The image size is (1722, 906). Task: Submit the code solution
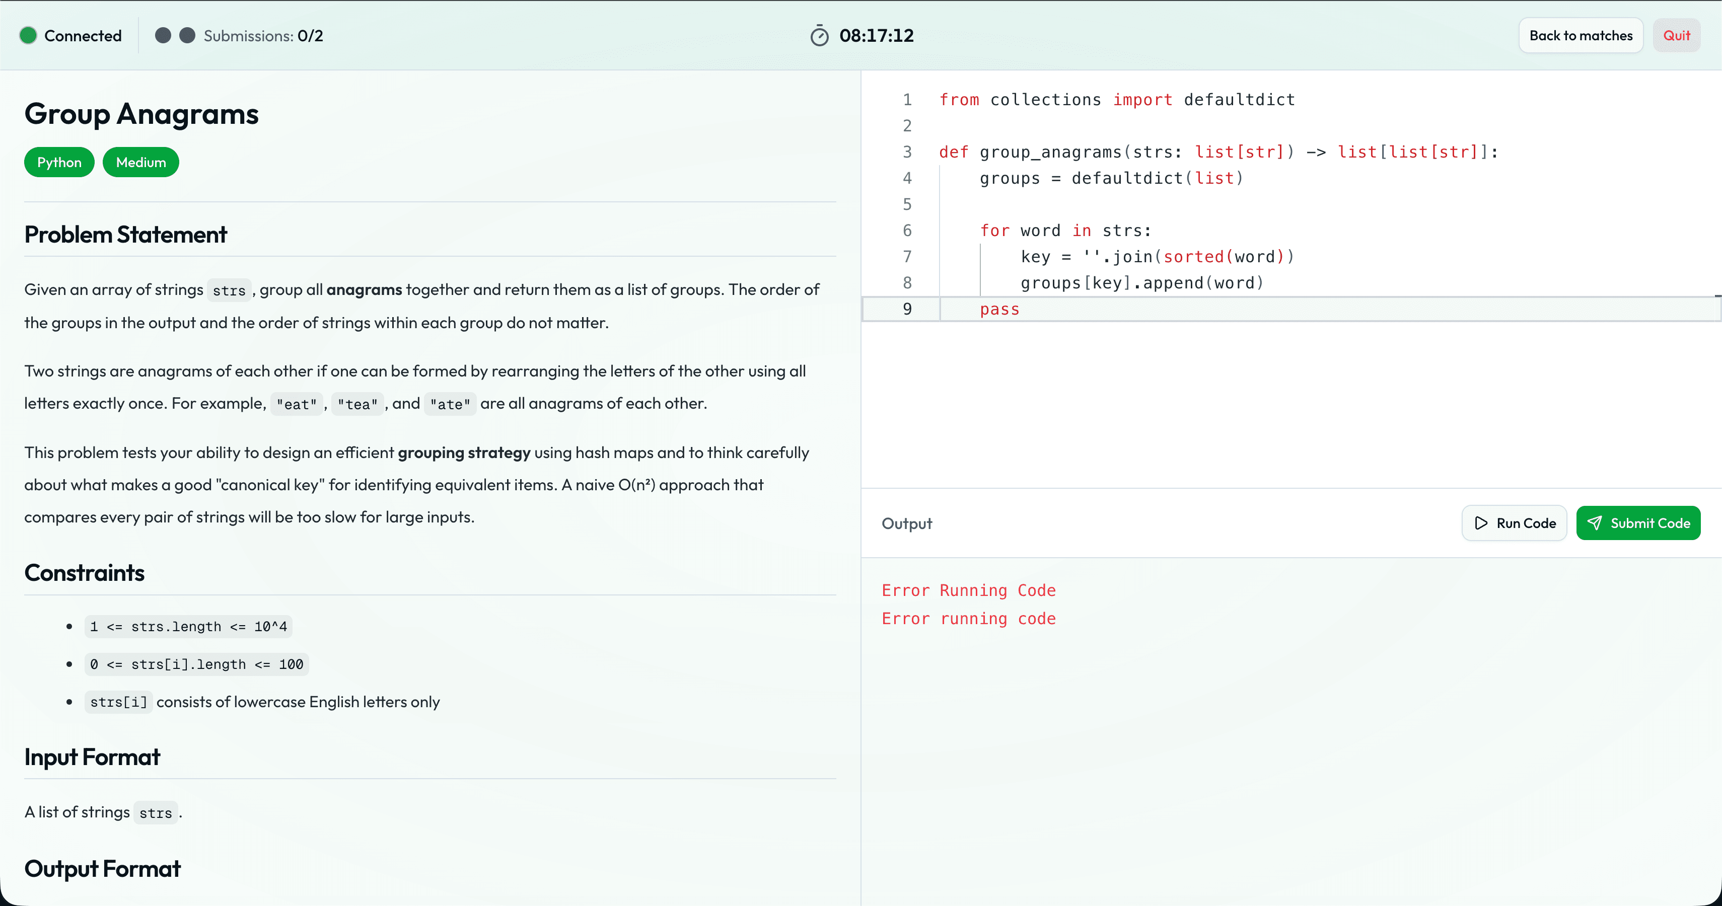pyautogui.click(x=1638, y=523)
